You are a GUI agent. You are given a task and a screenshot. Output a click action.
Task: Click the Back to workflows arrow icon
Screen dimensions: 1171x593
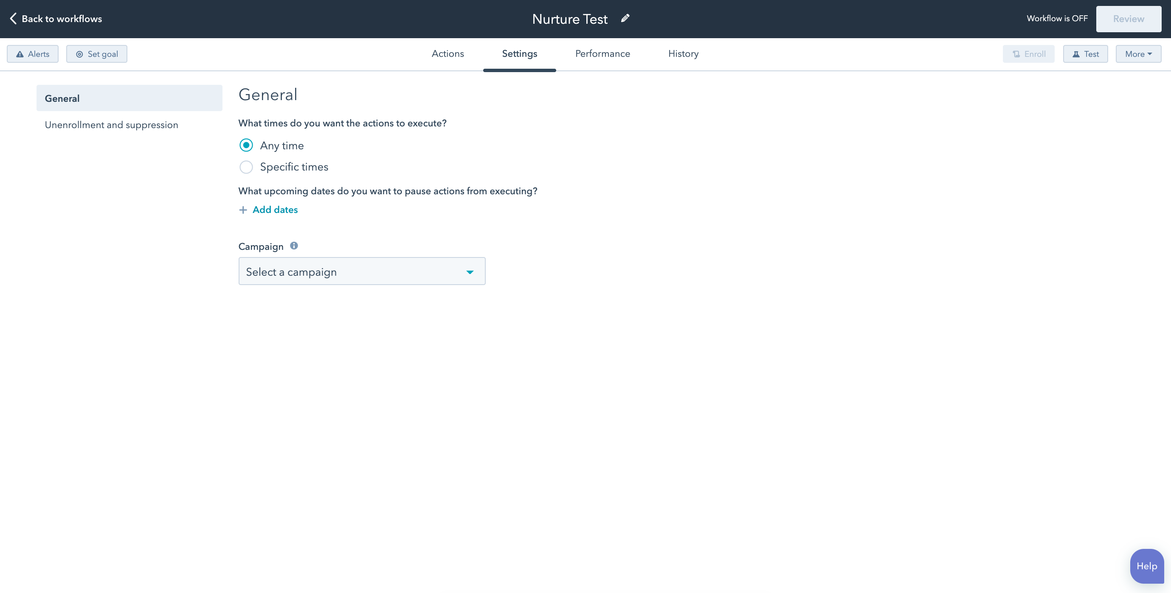[11, 19]
